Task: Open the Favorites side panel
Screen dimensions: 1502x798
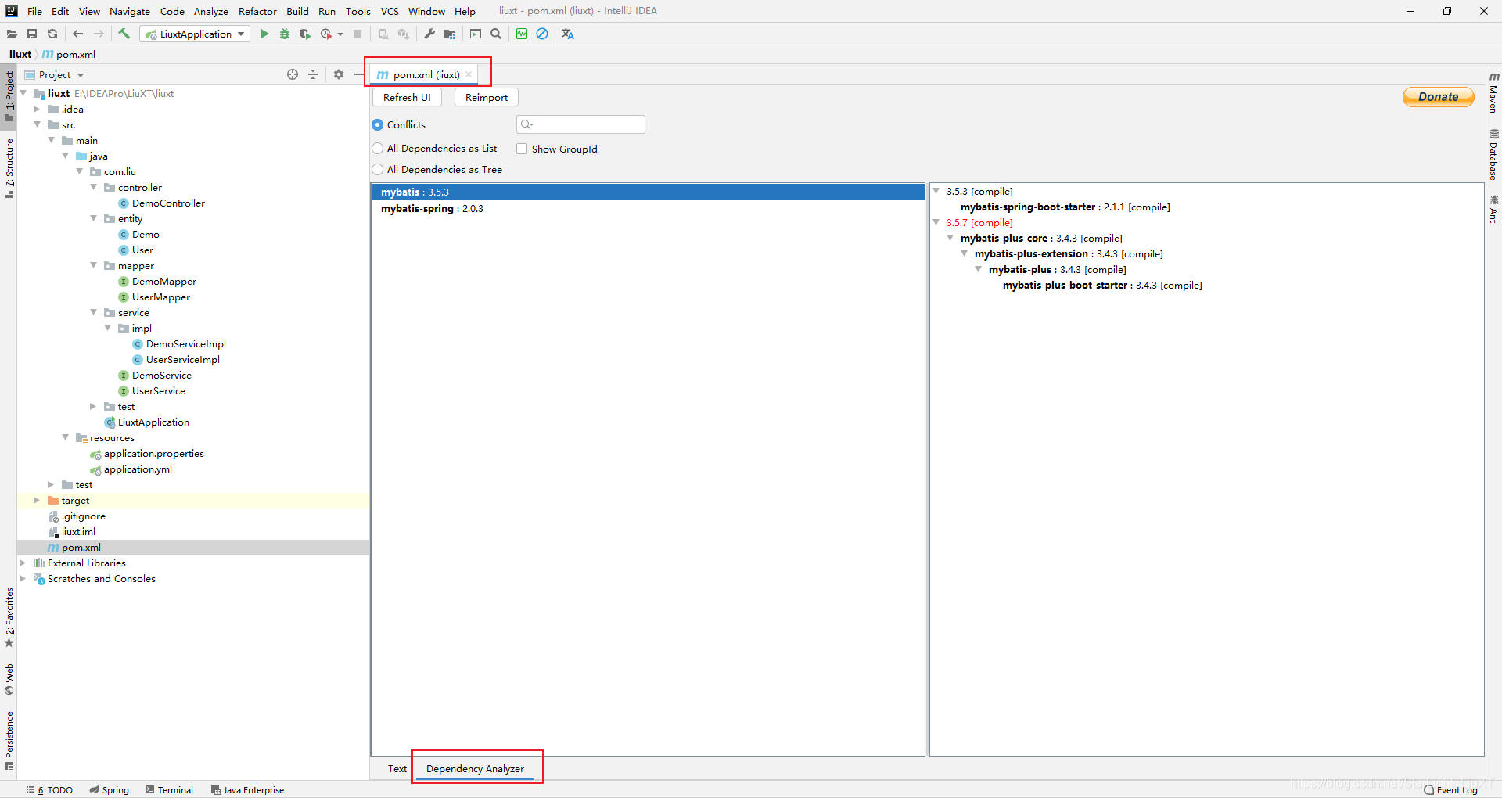Action: tap(9, 618)
